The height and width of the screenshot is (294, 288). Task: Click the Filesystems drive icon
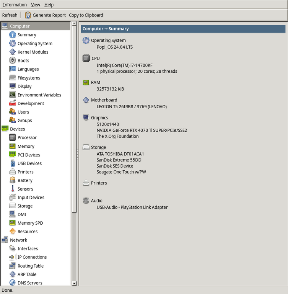coord(12,78)
